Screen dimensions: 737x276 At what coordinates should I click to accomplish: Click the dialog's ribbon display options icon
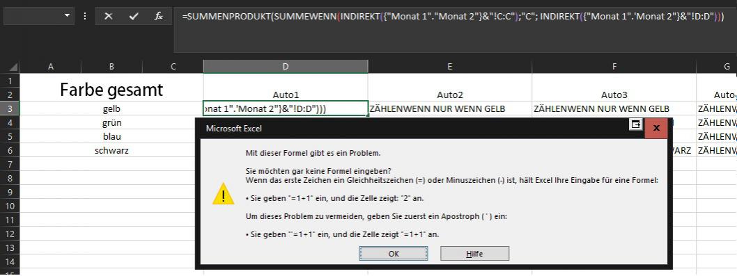[635, 124]
